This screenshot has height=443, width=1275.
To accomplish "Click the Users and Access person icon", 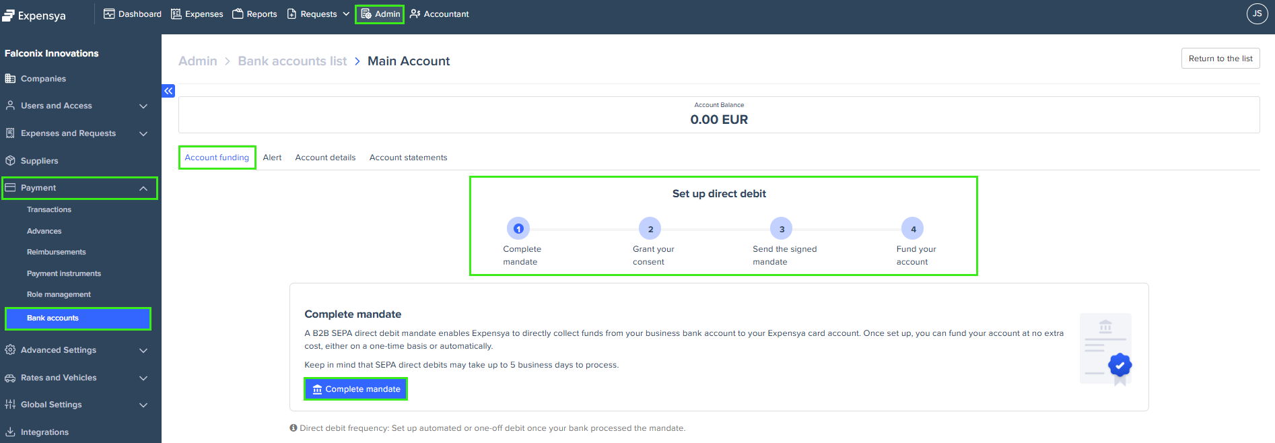I will [10, 105].
